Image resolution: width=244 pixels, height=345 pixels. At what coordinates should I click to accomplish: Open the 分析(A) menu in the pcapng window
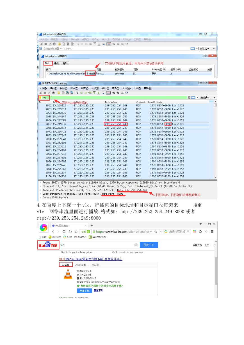tap(95, 88)
